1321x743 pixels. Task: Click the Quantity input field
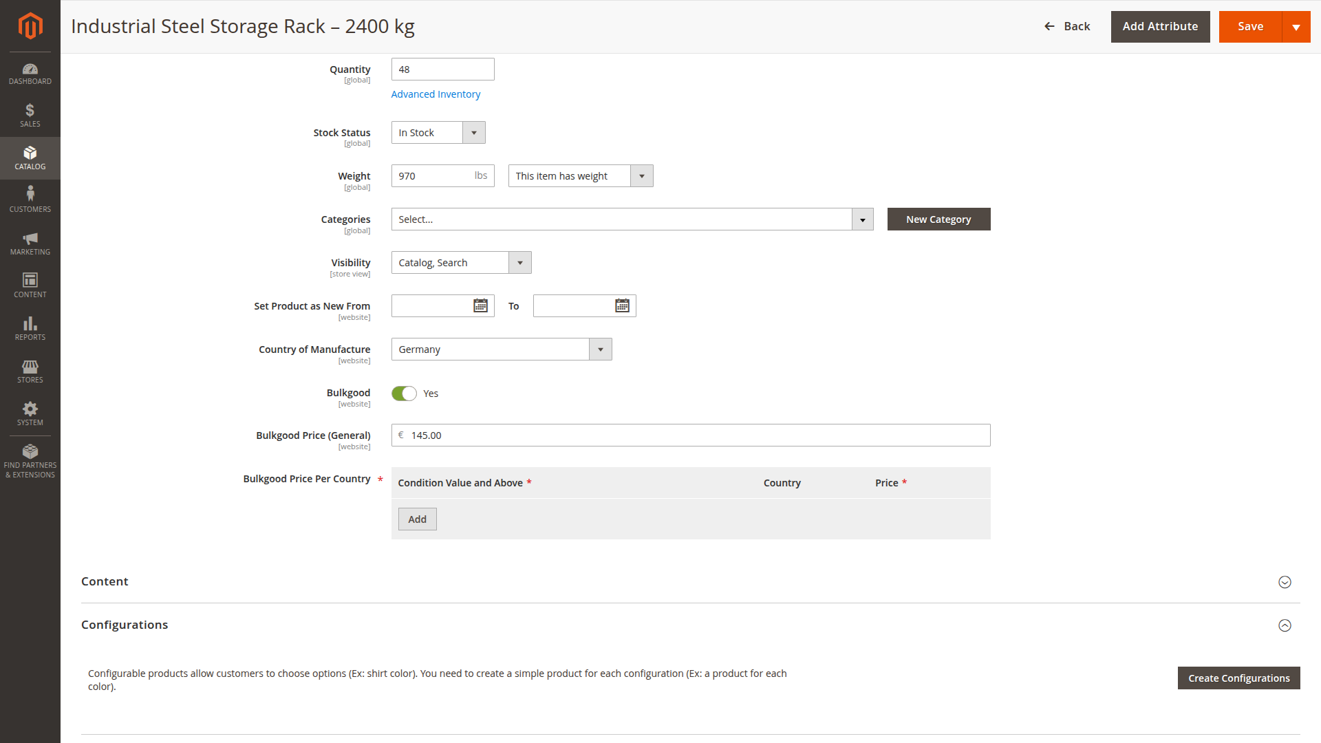click(x=442, y=69)
